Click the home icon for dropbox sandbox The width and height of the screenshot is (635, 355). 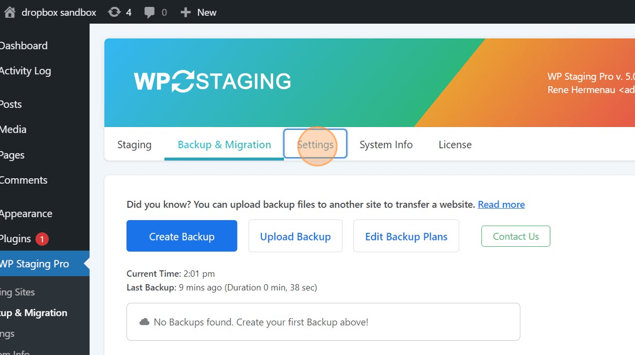(x=10, y=12)
